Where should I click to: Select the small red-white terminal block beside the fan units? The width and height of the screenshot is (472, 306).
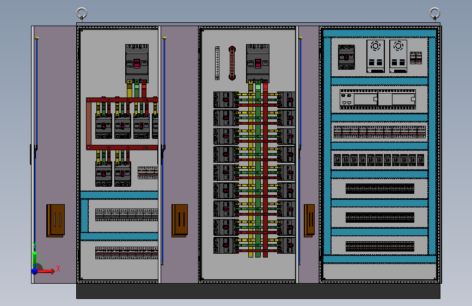(416, 58)
